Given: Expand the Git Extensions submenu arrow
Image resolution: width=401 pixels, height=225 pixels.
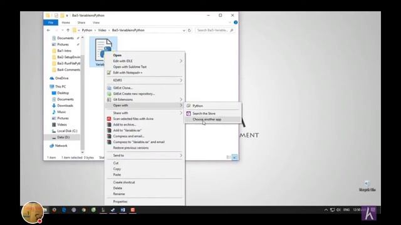Looking at the screenshot, I should pyautogui.click(x=181, y=100).
